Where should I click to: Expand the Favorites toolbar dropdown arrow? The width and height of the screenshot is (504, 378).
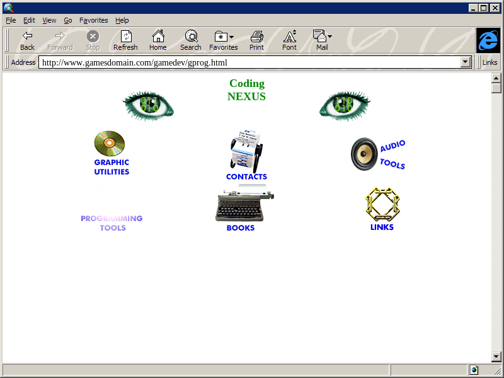click(231, 37)
